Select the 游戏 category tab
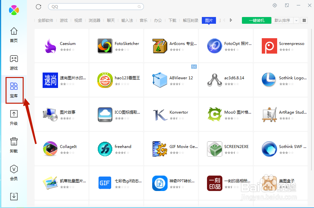This screenshot has height=208, width=314. pos(64,21)
